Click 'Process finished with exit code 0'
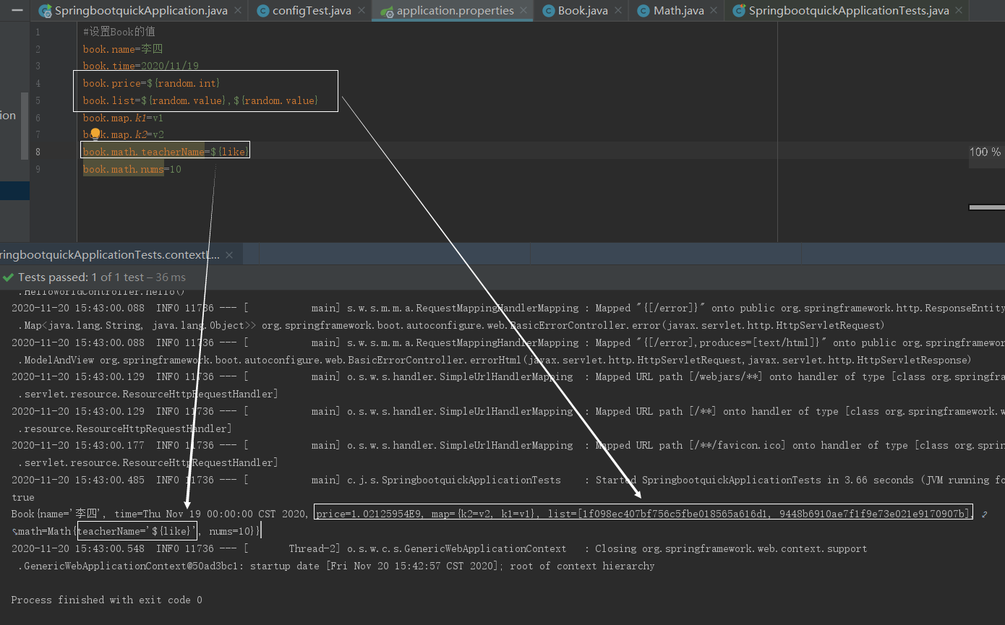Image resolution: width=1005 pixels, height=625 pixels. [107, 600]
